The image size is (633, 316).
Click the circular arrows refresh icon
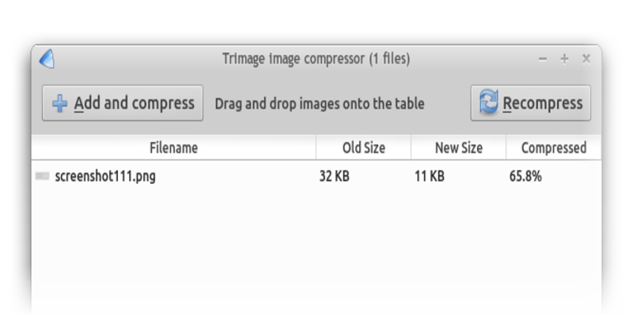(489, 103)
